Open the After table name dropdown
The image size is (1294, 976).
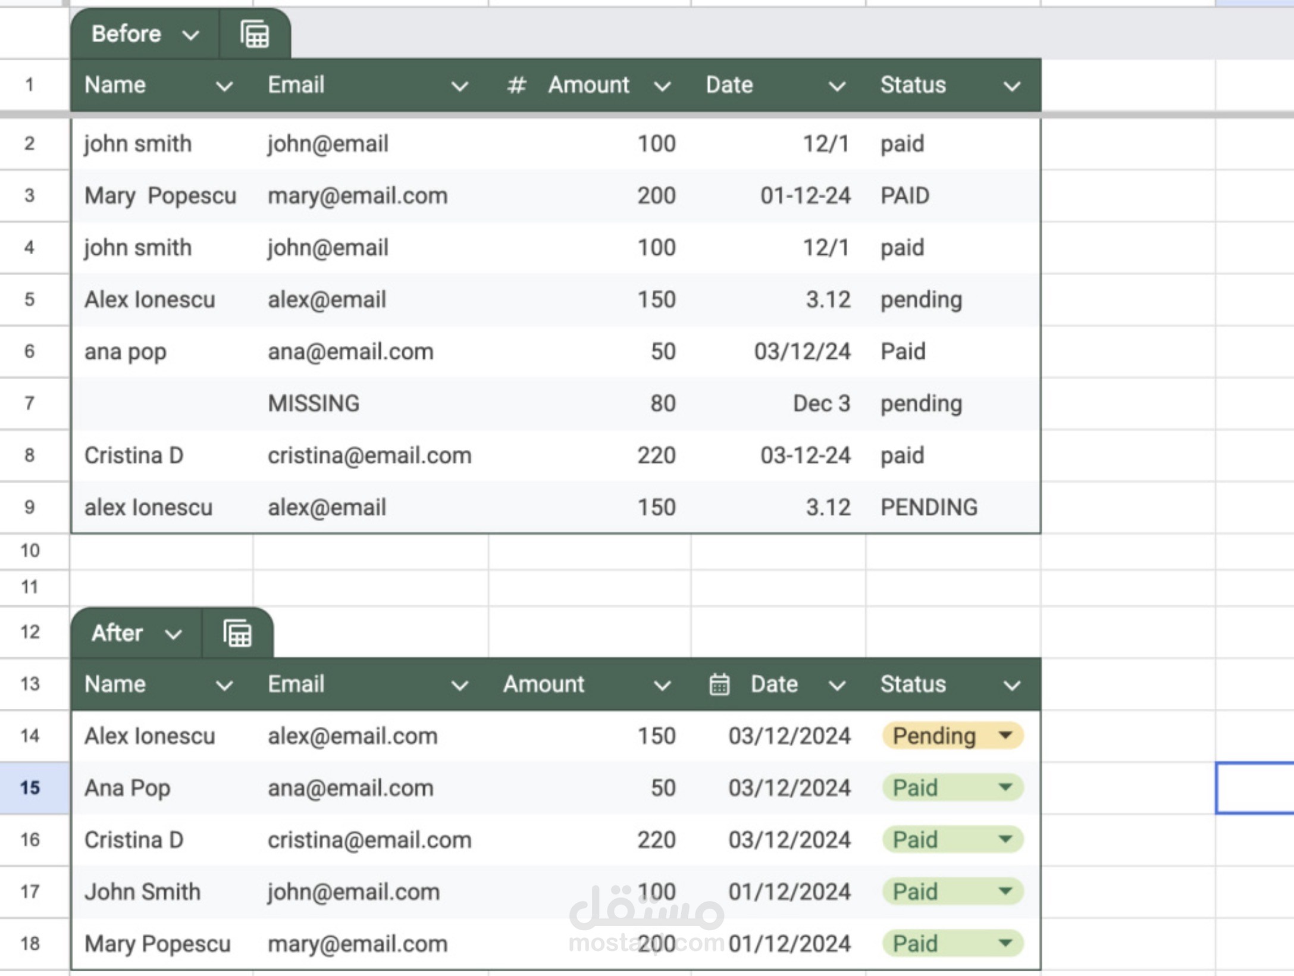[x=173, y=634]
